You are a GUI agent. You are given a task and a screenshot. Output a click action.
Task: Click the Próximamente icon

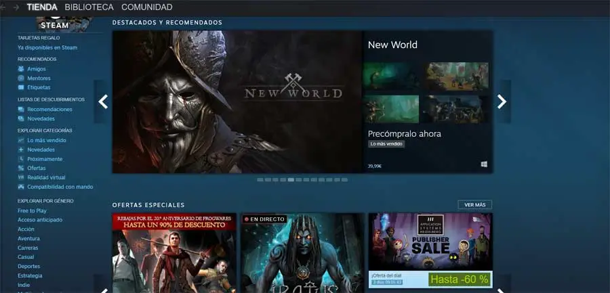[x=21, y=159]
